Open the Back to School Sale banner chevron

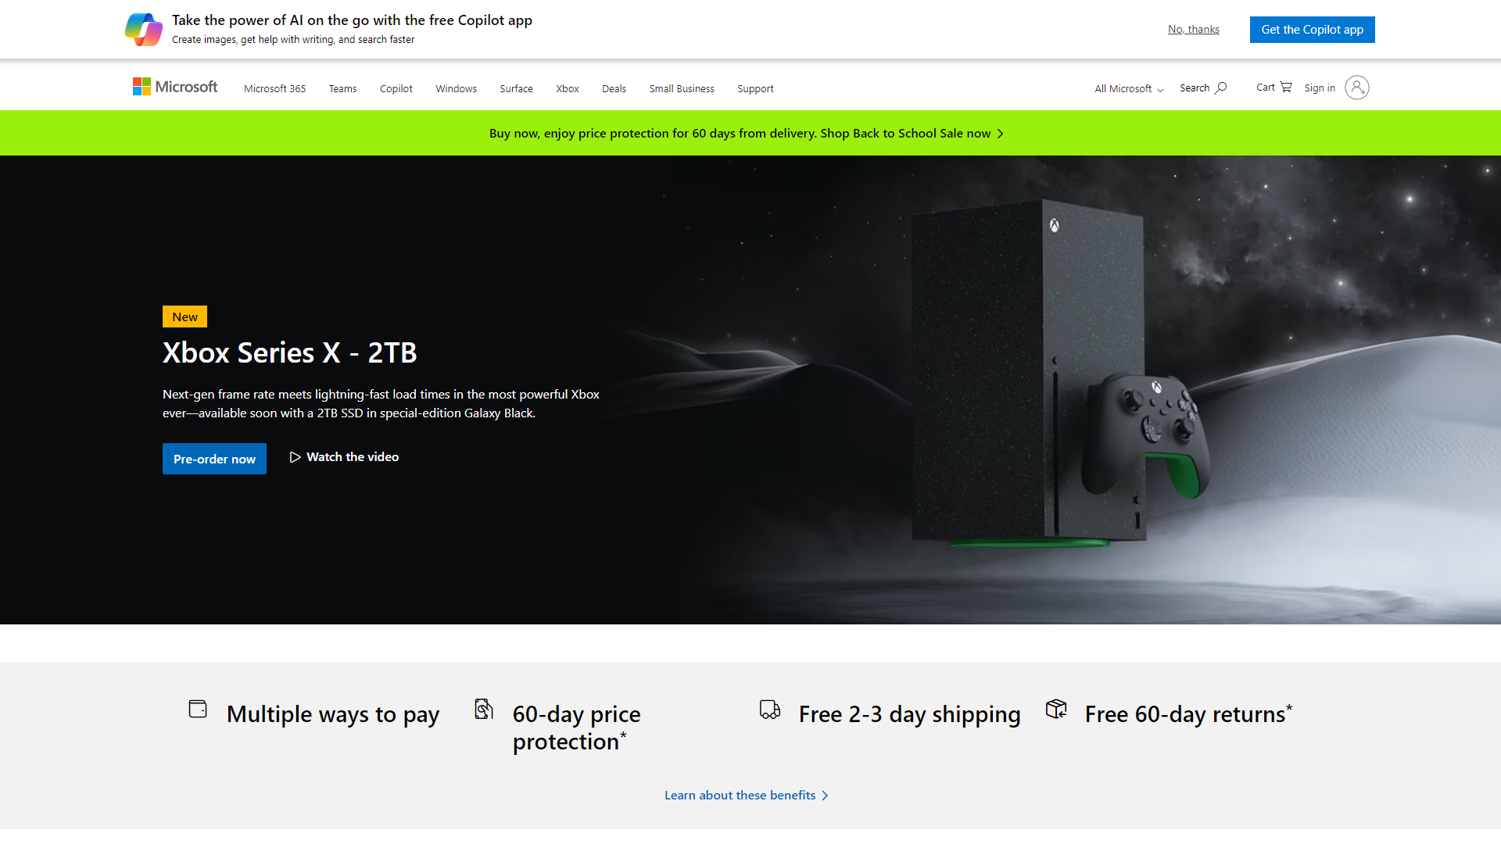[x=1000, y=134]
